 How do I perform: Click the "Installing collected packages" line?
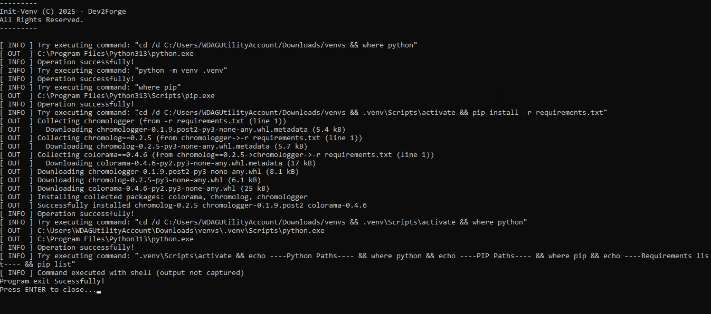[172, 197]
